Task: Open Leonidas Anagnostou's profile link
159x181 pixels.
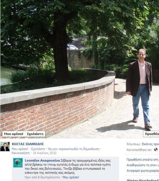Action: tap(42, 160)
